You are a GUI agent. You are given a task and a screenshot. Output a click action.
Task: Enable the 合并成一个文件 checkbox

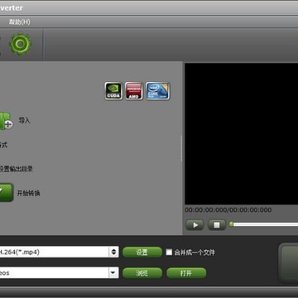tap(169, 252)
